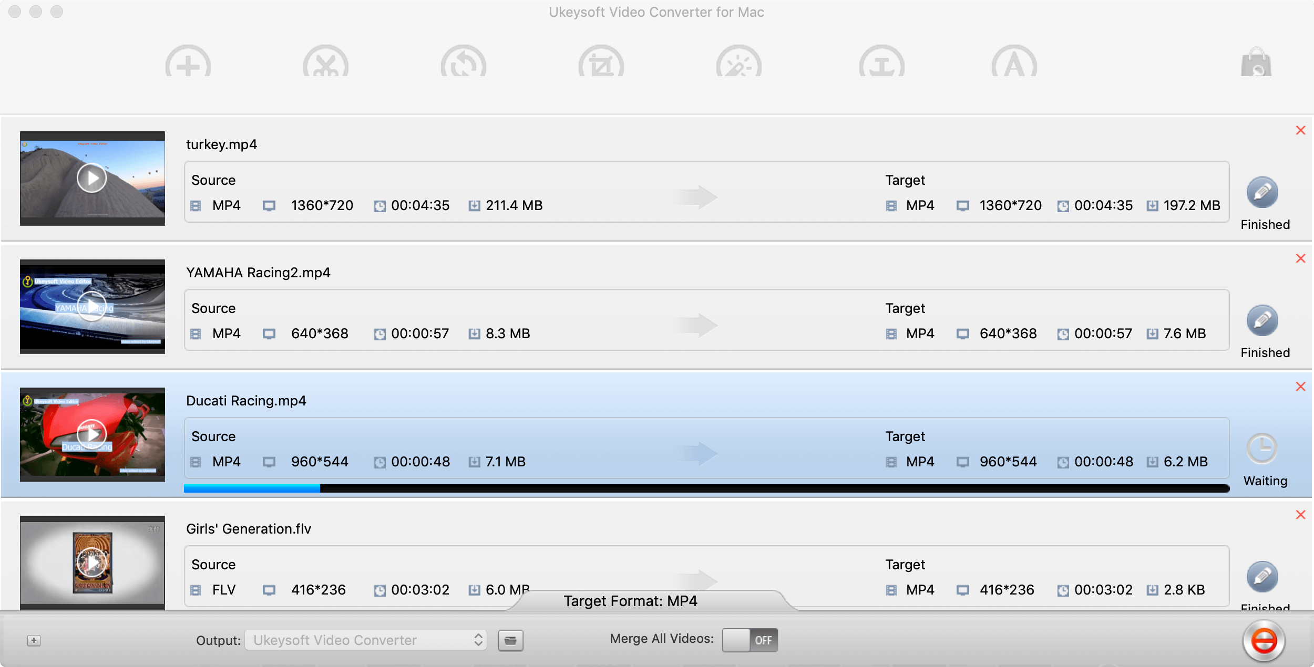
Task: Click the Browse Output folder icon button
Action: [x=511, y=639]
